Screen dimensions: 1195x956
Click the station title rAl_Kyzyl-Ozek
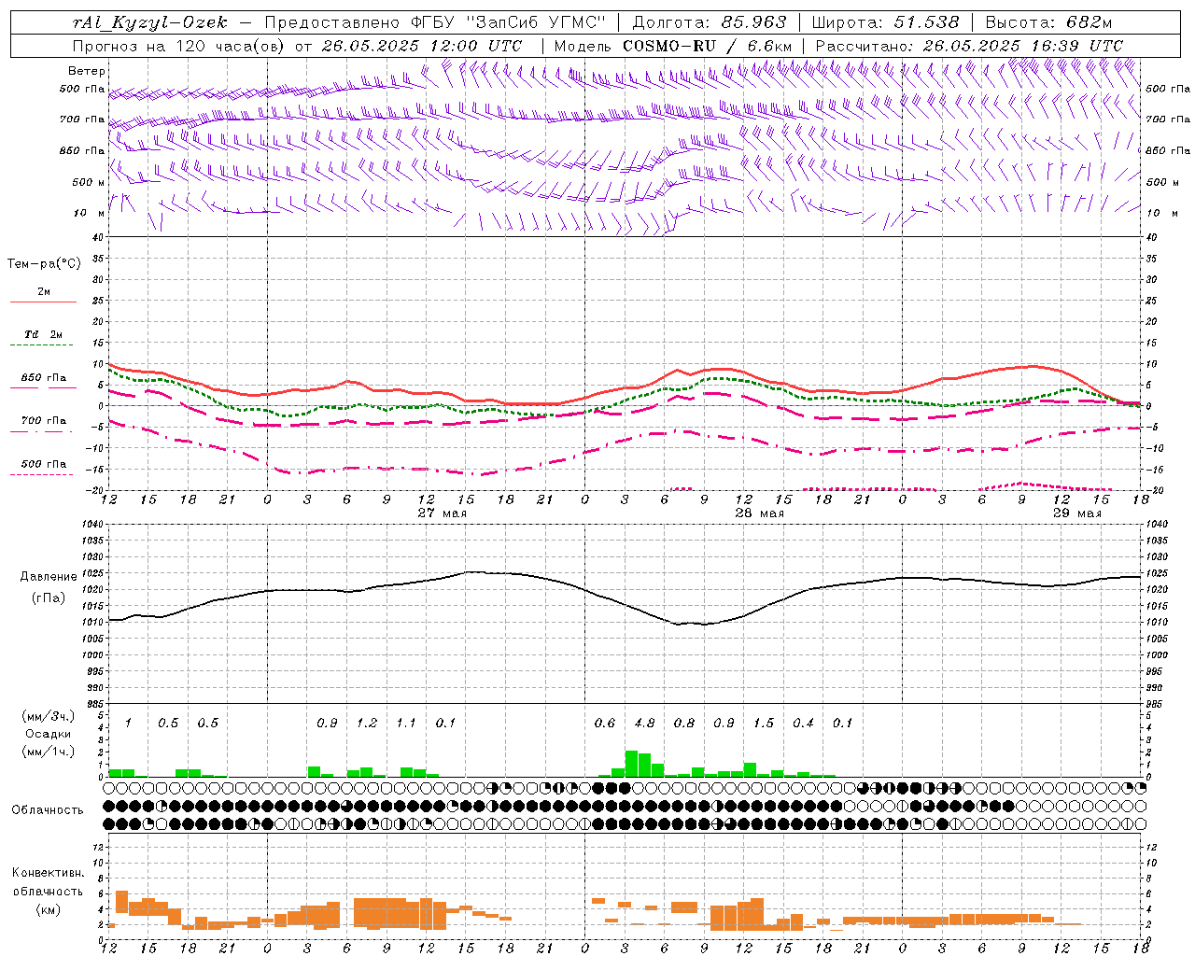click(x=149, y=22)
